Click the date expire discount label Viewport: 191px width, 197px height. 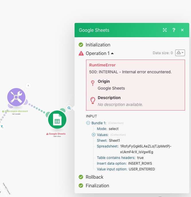click(16, 111)
